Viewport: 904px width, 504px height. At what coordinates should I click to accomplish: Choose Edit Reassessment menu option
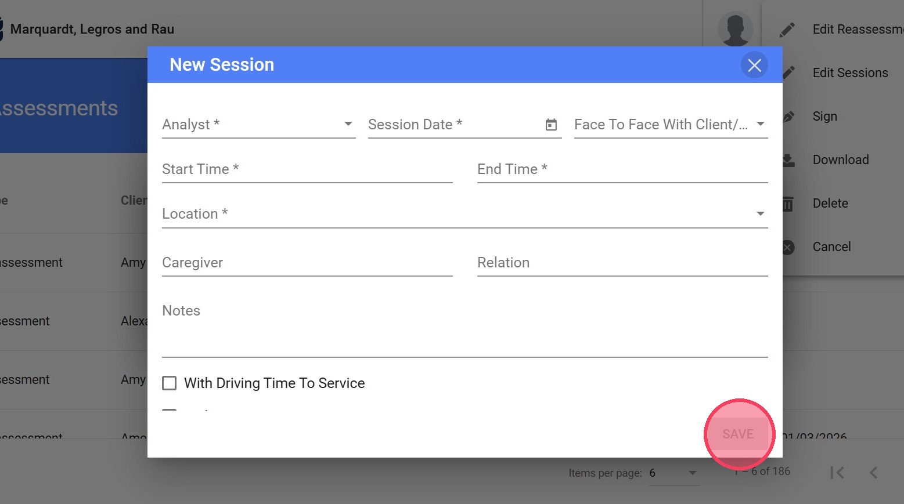click(x=857, y=30)
